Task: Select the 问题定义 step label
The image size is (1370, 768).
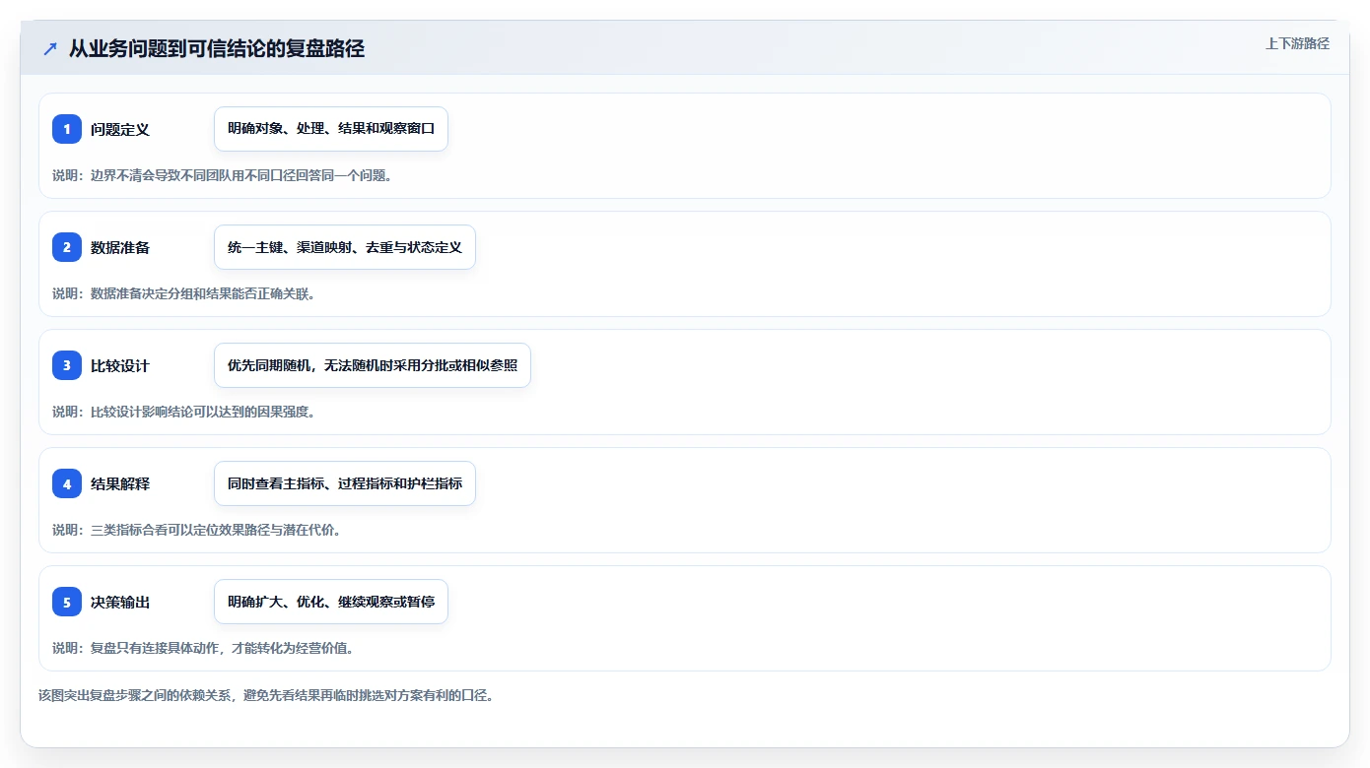Action: click(x=120, y=129)
